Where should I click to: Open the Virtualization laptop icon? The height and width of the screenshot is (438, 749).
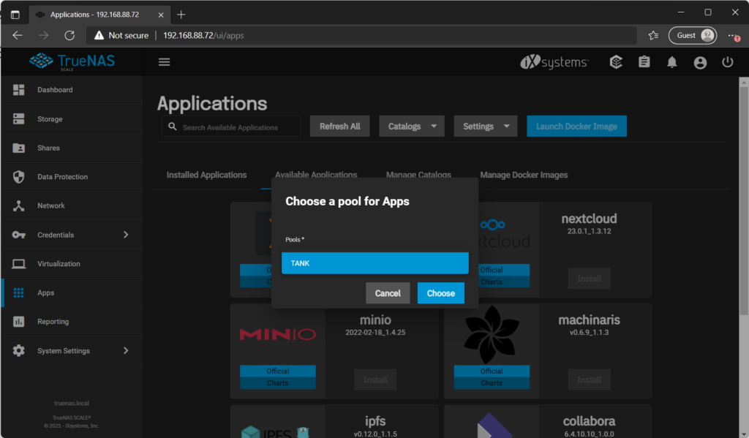click(x=18, y=264)
